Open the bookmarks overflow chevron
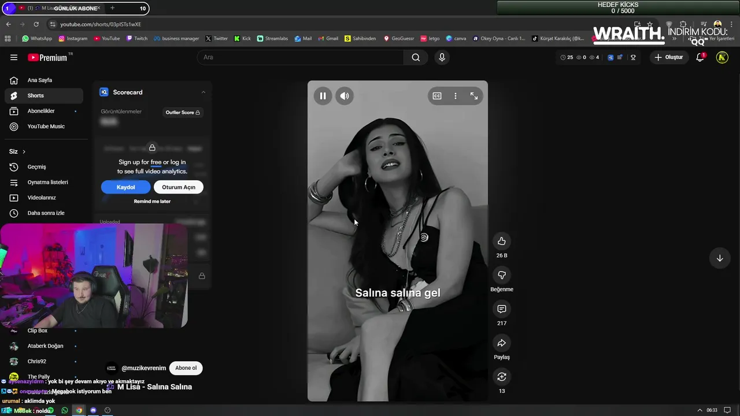The image size is (740, 416). 674,39
